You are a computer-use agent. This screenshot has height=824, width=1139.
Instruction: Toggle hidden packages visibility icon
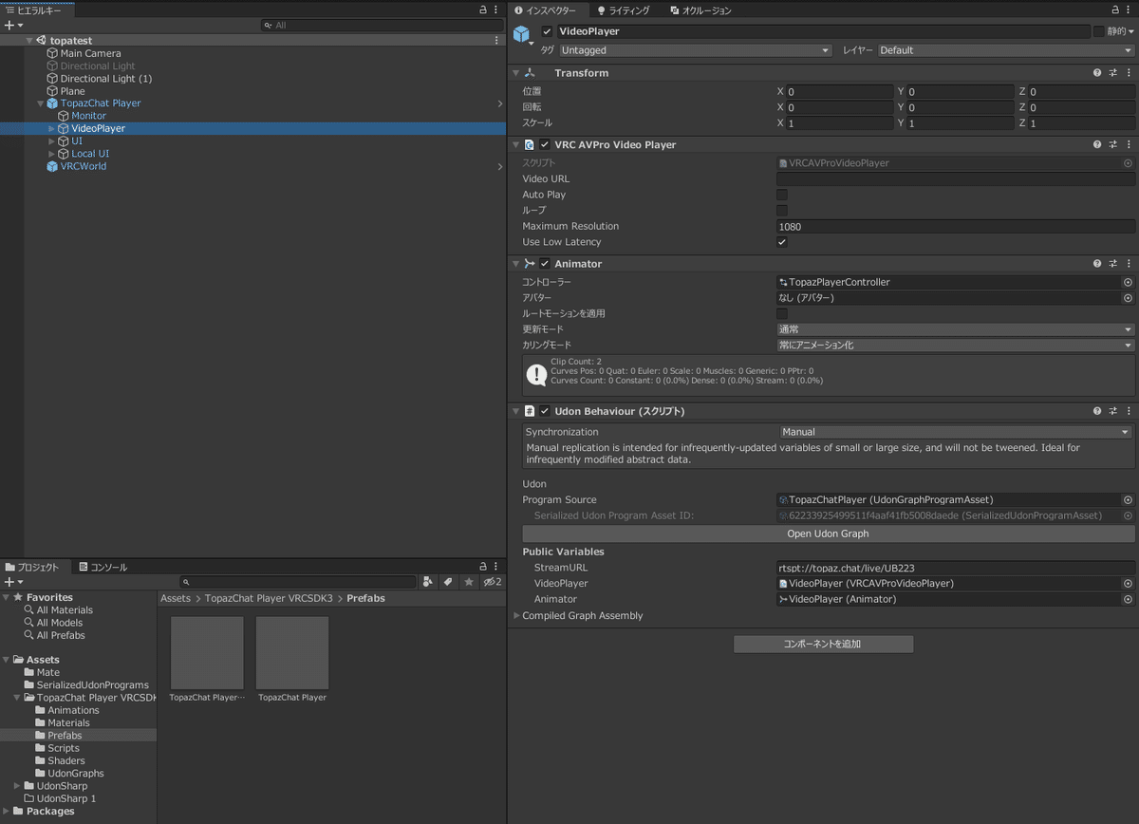coord(492,582)
